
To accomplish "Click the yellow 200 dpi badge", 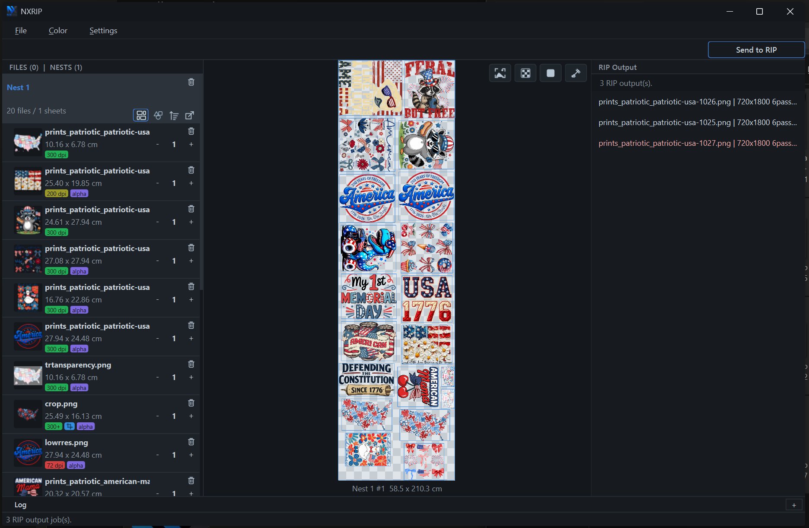I will tap(57, 194).
